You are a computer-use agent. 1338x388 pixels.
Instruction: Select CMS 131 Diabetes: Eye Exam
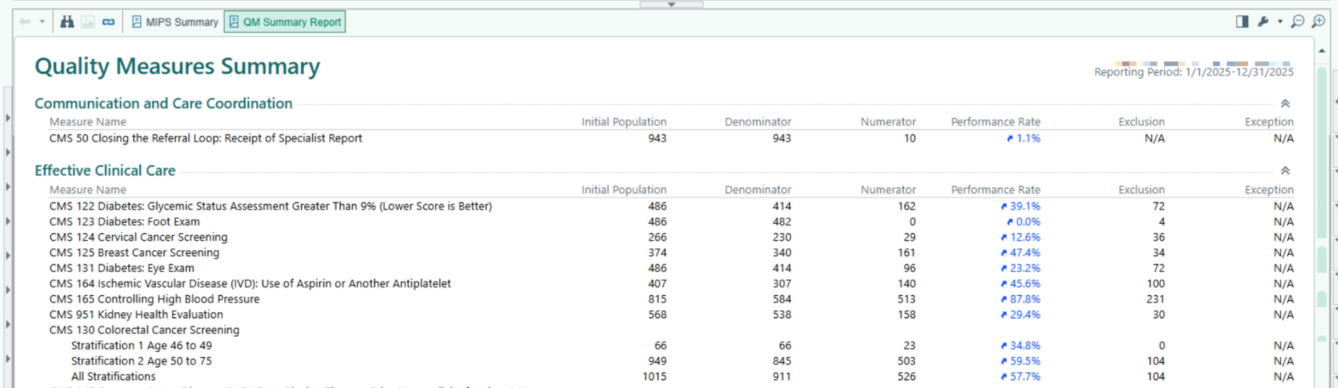coord(122,268)
